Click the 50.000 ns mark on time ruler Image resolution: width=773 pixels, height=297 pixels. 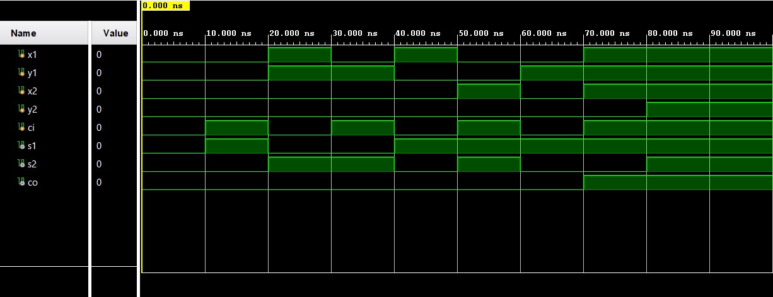(480, 33)
